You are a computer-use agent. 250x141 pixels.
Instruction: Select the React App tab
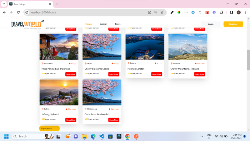(x=30, y=4)
